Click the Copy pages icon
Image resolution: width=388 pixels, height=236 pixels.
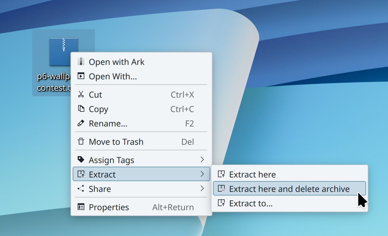(x=81, y=109)
